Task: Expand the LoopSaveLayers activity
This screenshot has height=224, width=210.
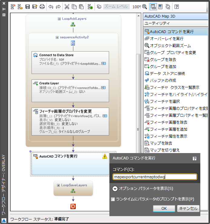Action: 58,185
